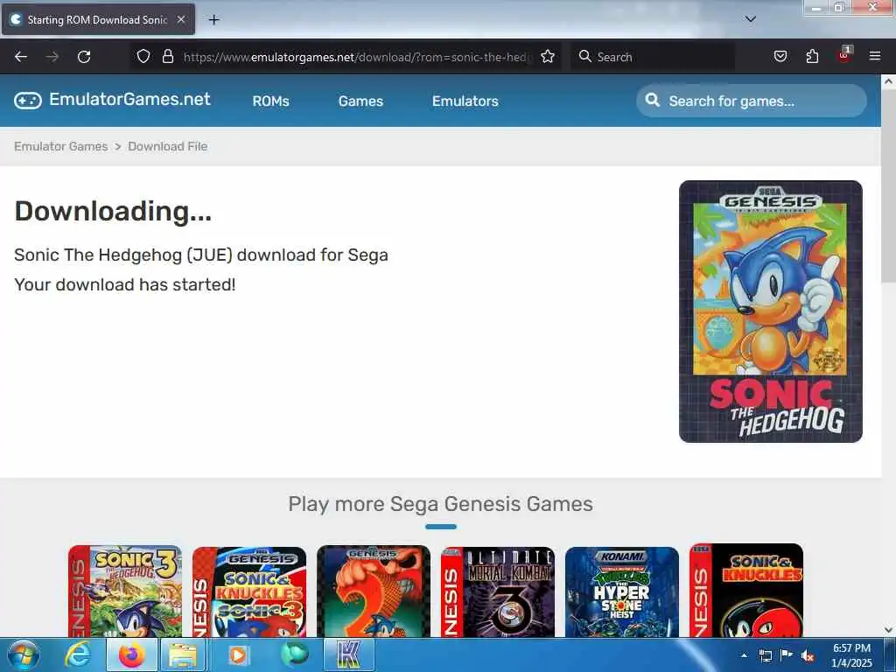Open a new browser tab

click(213, 20)
